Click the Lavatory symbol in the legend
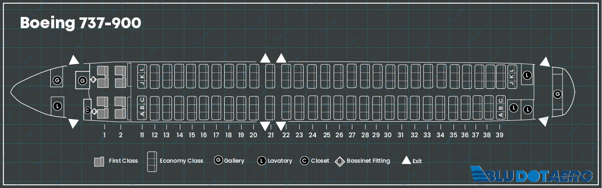Viewport: 602px width, 188px height. coord(262,161)
